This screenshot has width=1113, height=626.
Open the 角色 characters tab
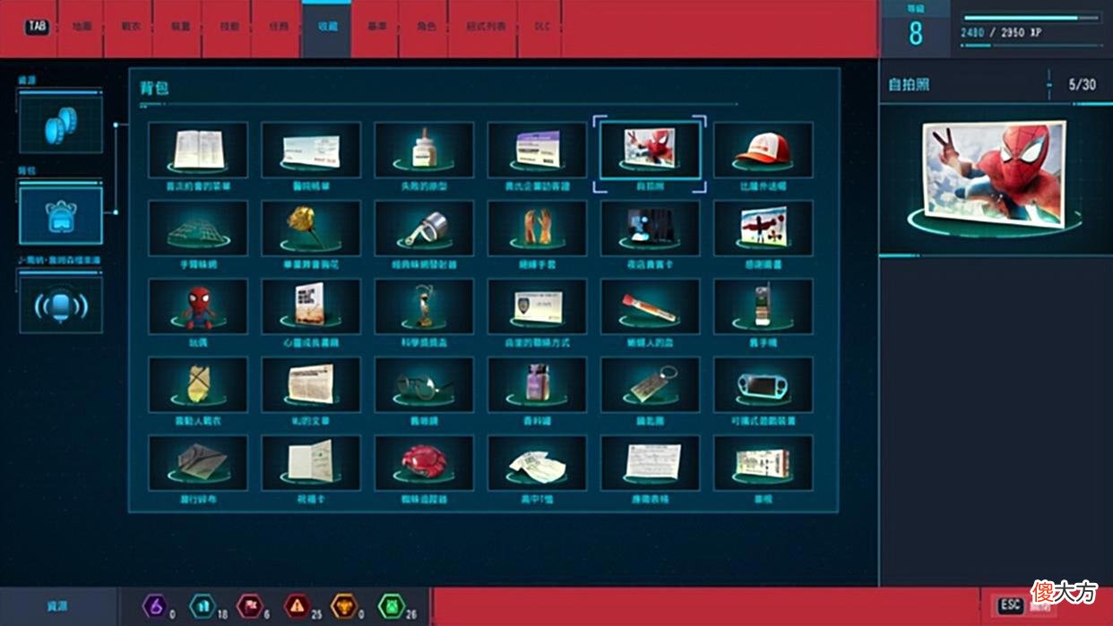click(x=426, y=27)
